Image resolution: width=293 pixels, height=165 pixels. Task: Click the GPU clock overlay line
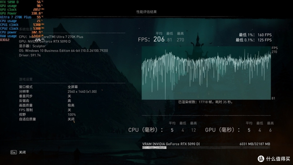click(22, 9)
